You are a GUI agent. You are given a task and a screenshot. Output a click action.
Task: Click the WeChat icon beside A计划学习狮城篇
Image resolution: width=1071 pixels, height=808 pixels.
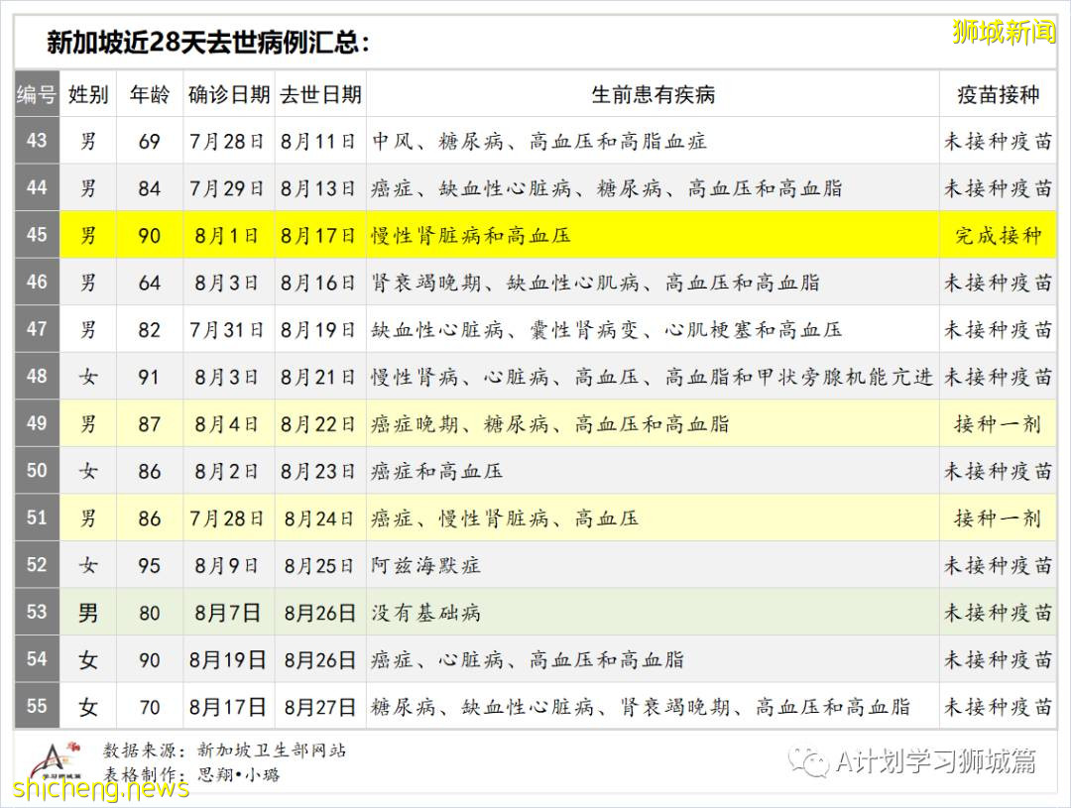click(811, 763)
